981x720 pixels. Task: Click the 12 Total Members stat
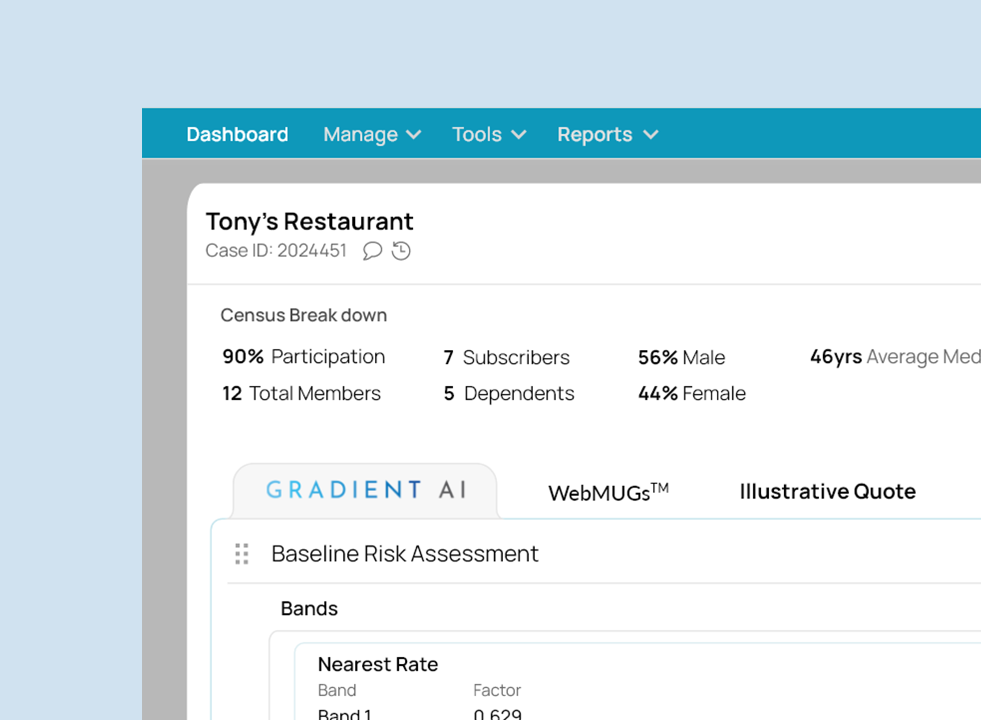302,393
